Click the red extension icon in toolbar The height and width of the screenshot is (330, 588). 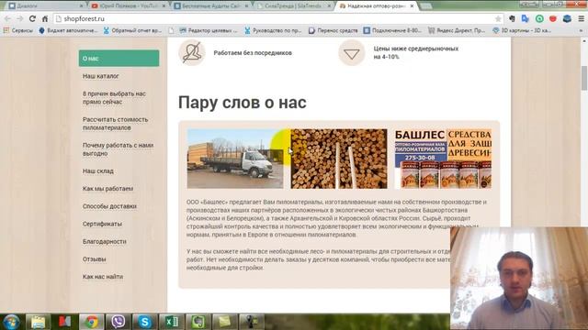click(x=553, y=18)
